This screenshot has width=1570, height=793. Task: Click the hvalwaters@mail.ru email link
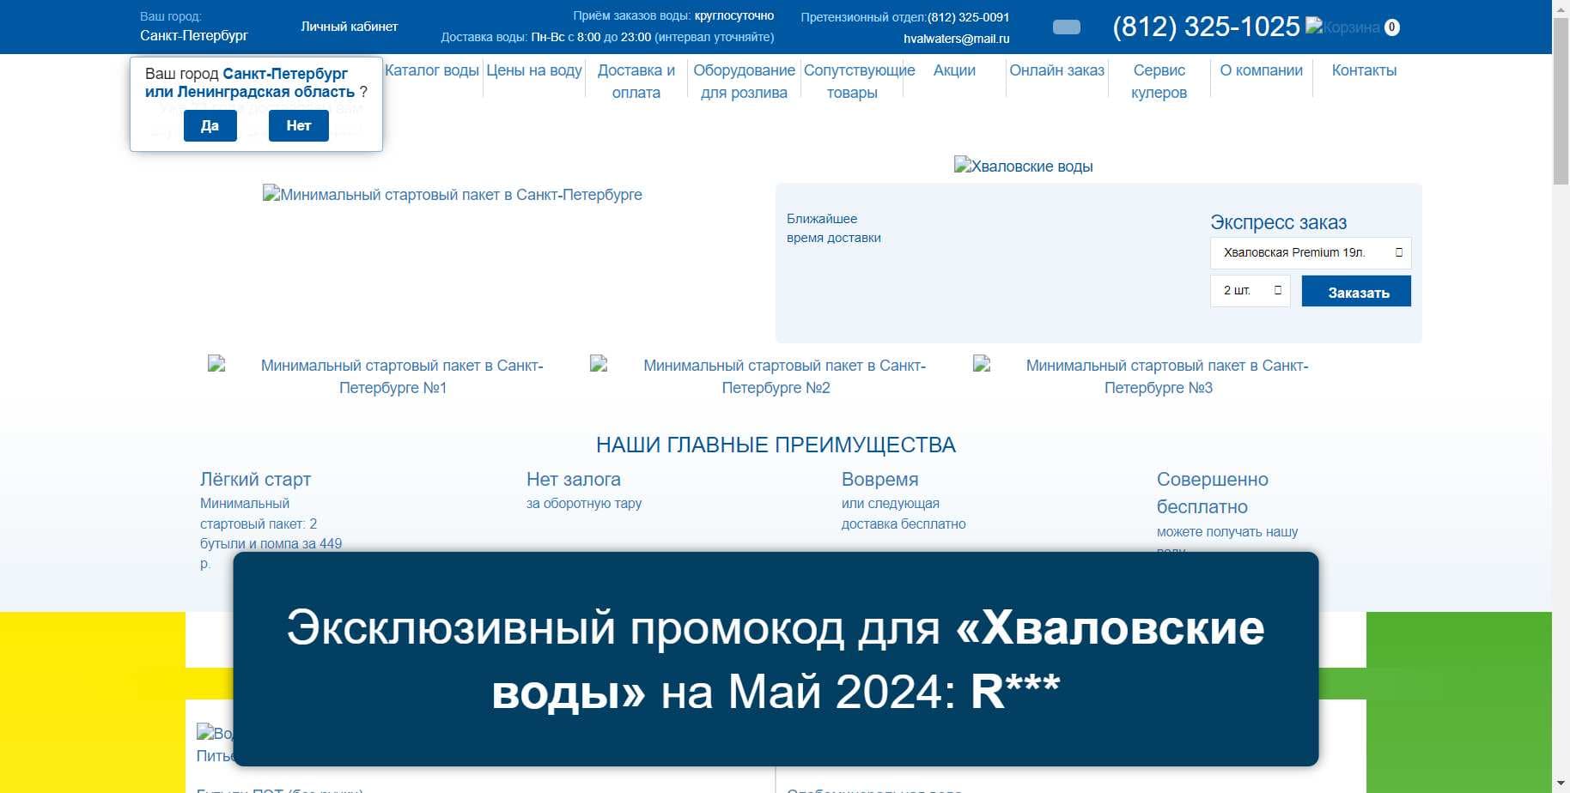tap(956, 39)
